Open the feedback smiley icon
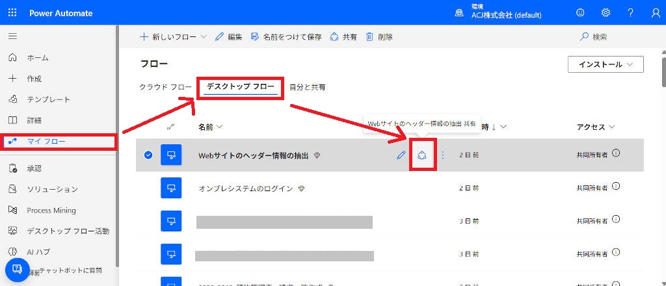The image size is (666, 286). [x=580, y=13]
